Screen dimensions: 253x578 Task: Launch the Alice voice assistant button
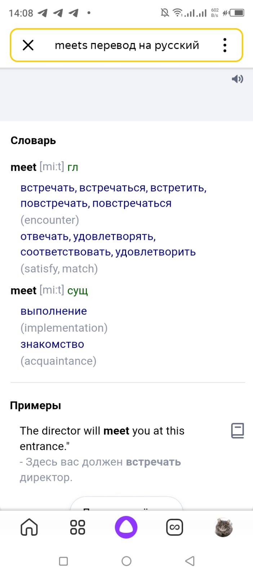(126, 527)
